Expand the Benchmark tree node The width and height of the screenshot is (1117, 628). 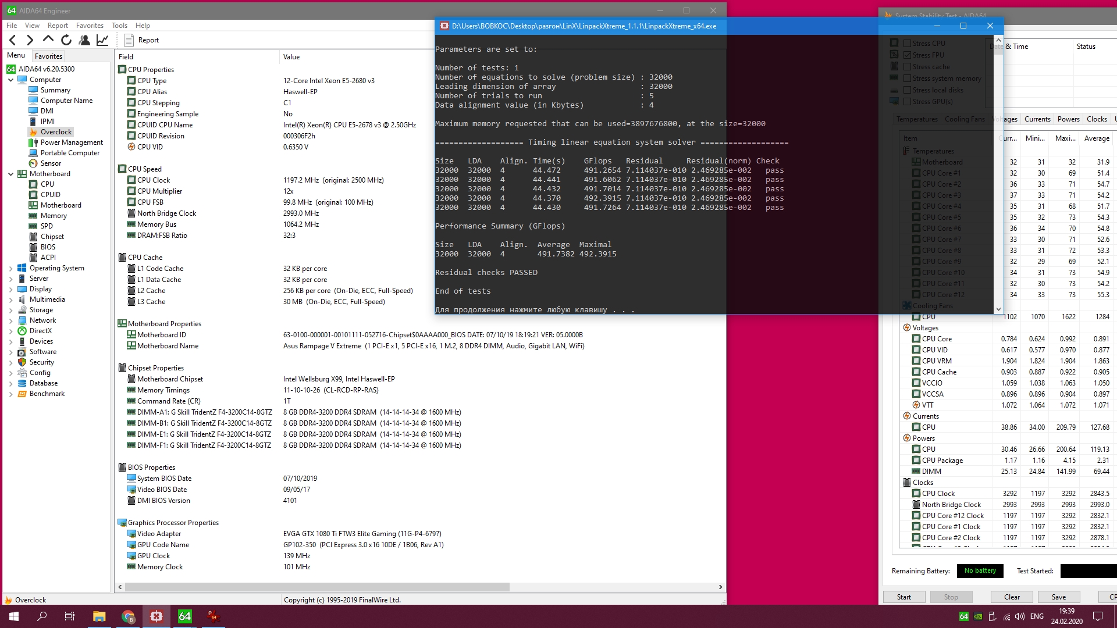point(10,394)
